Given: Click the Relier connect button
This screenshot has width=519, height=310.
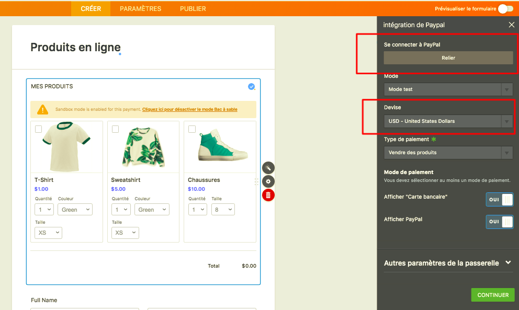Looking at the screenshot, I should (448, 58).
